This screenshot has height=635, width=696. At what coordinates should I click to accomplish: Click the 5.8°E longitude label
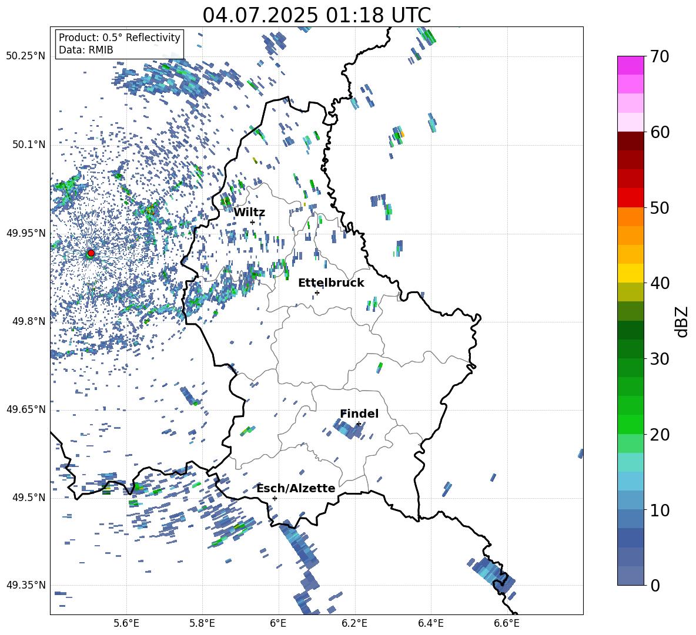click(x=202, y=623)
